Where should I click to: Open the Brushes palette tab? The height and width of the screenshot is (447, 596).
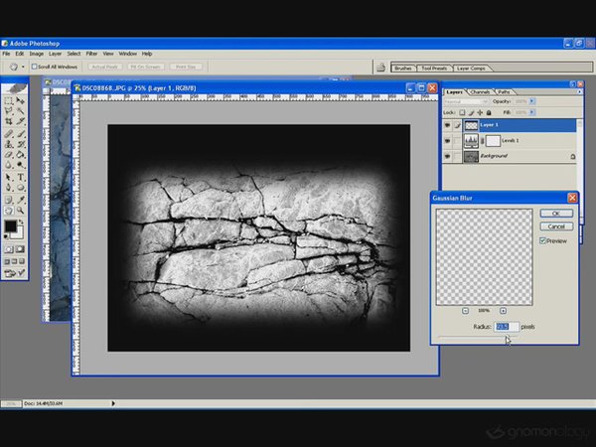point(403,68)
